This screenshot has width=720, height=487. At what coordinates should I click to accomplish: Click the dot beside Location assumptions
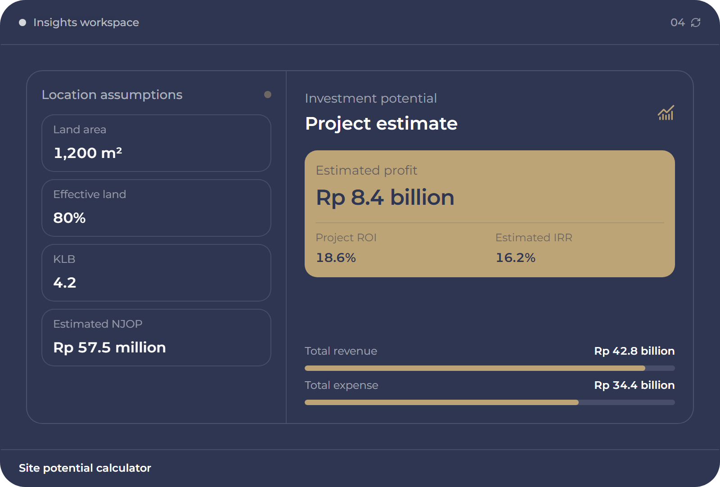click(268, 95)
